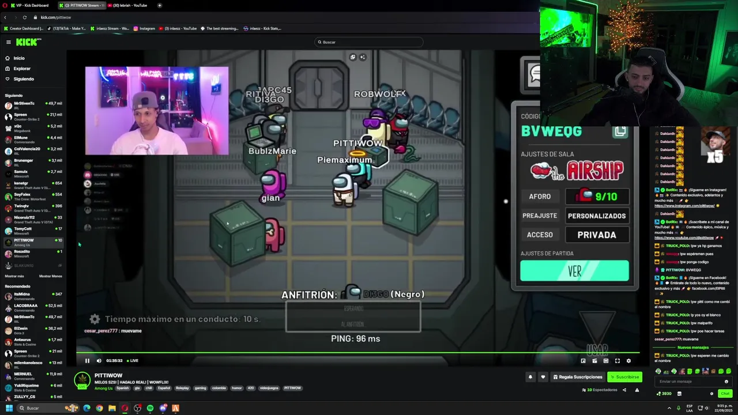Open ElMune channel in the sidebar

click(x=33, y=139)
